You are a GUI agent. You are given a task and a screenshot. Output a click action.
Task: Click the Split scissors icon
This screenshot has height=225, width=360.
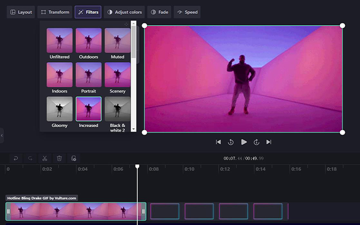coord(45,158)
